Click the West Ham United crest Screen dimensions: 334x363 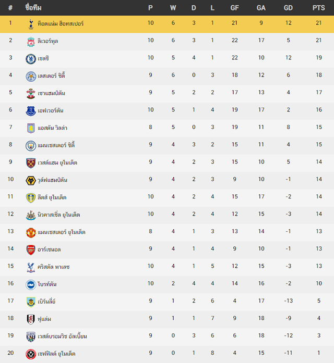31,163
